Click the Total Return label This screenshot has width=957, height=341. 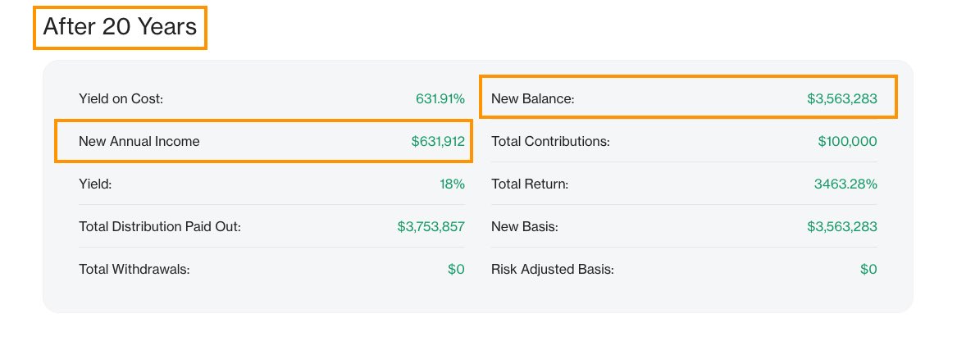(530, 184)
